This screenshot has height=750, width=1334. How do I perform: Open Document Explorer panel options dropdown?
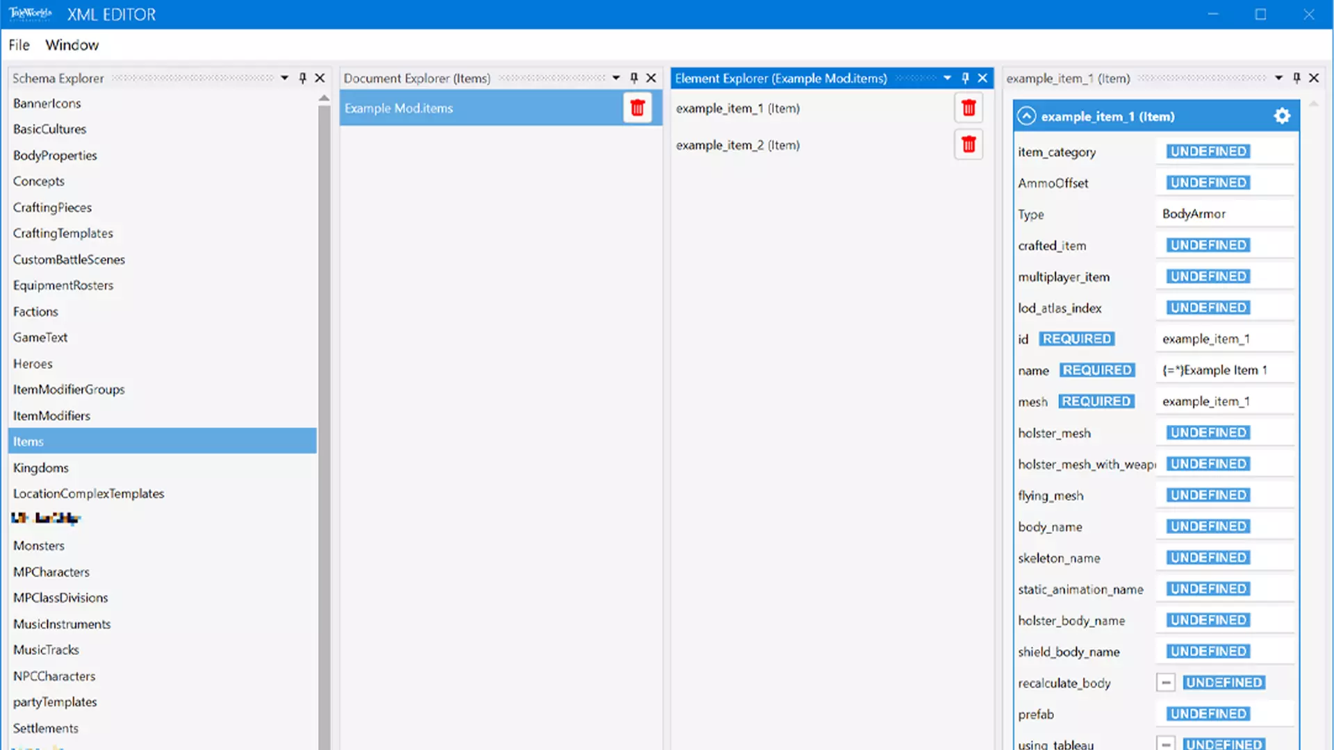(x=616, y=78)
